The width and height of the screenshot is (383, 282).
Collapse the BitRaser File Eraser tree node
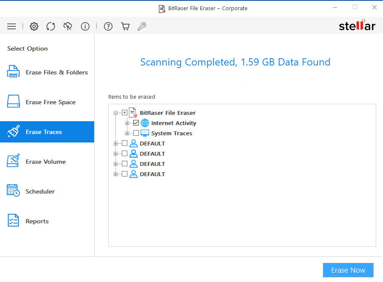pos(115,113)
